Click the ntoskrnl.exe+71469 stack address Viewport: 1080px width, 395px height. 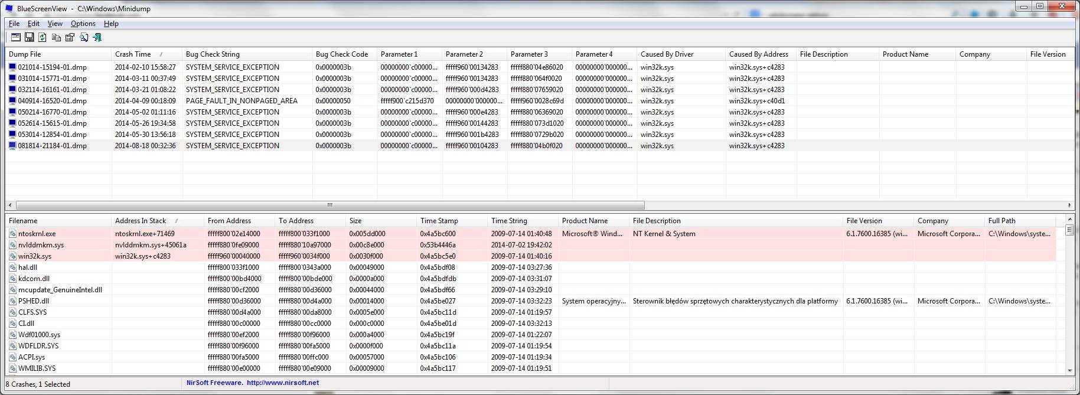click(x=145, y=234)
